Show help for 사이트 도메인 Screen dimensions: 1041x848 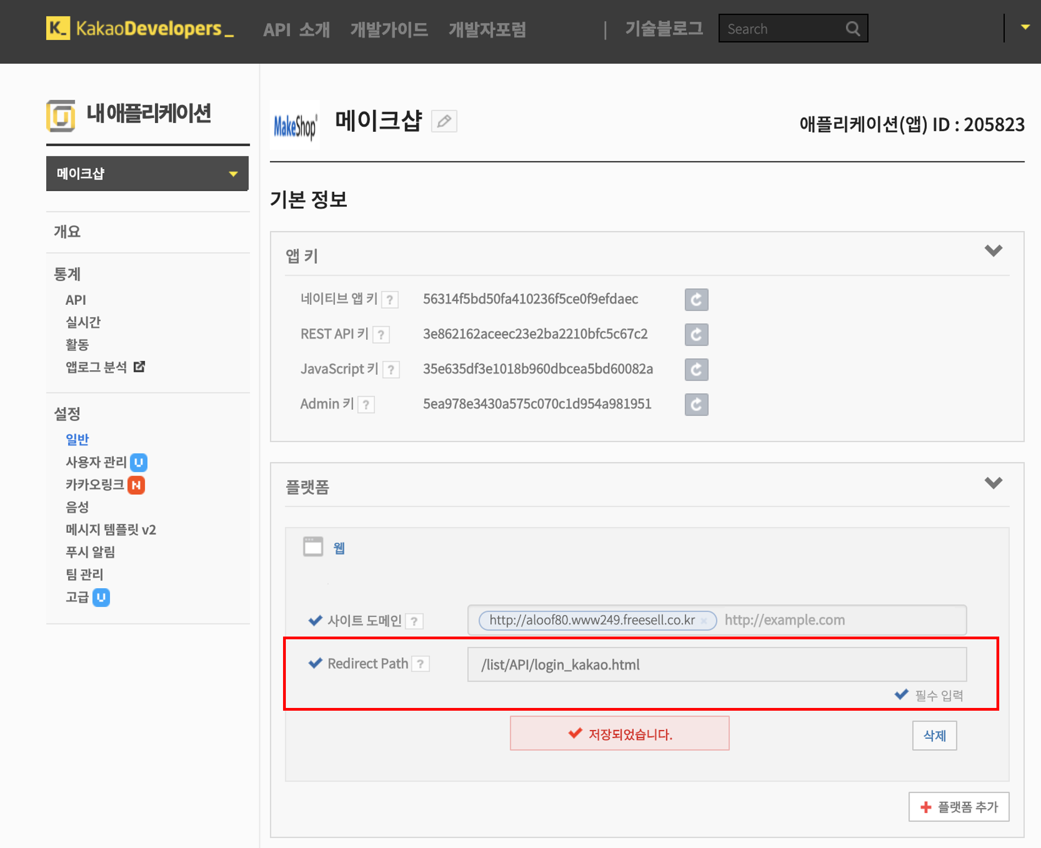[414, 621]
